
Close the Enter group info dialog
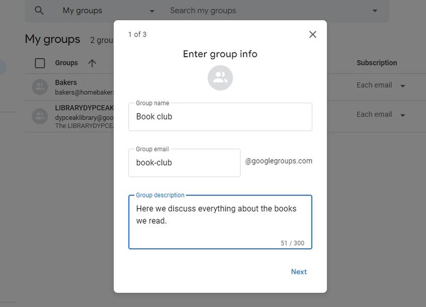(x=312, y=34)
